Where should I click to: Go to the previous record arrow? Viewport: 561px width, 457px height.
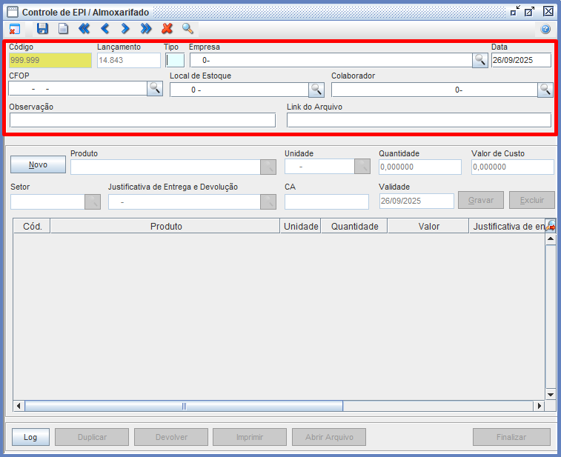(104, 29)
